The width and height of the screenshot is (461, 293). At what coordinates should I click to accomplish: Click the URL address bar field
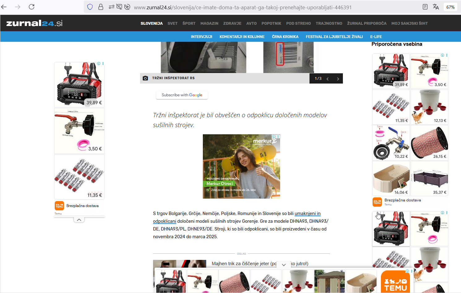tap(243, 7)
